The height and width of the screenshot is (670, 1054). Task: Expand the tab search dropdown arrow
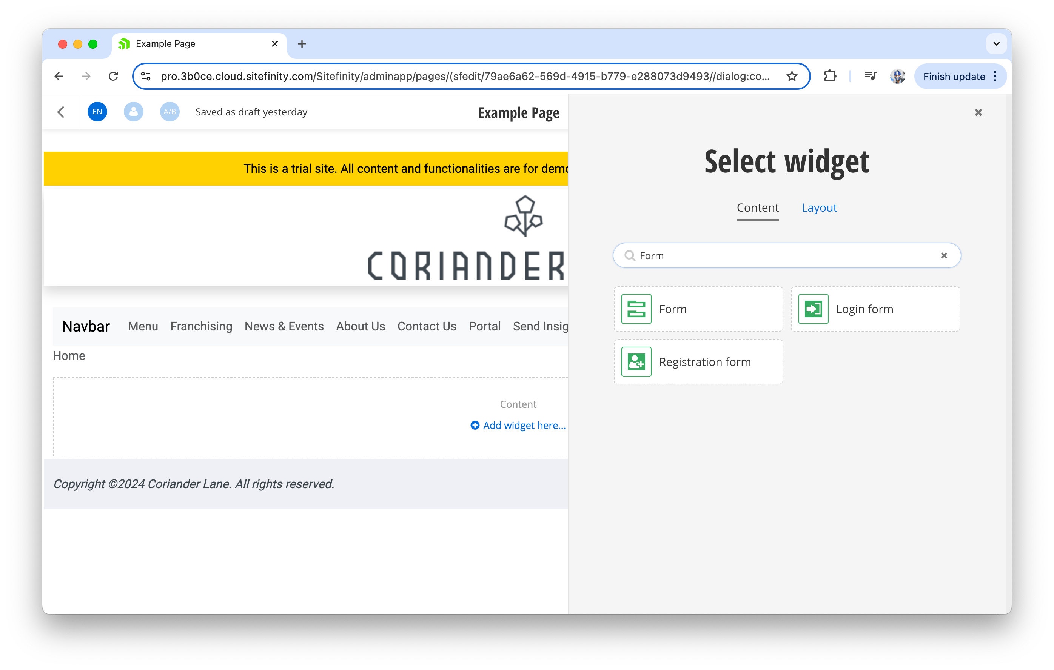coord(996,44)
